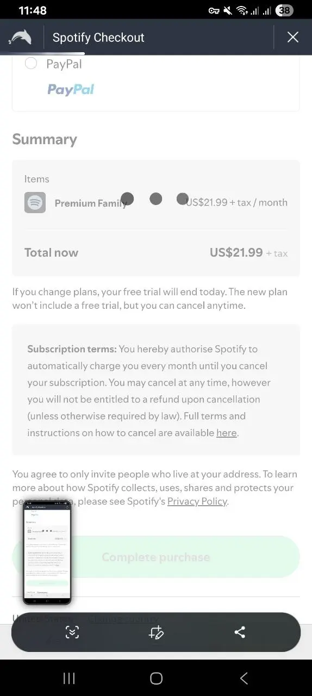Tap the PayPal logo
This screenshot has width=312, height=696.
pos(71,89)
